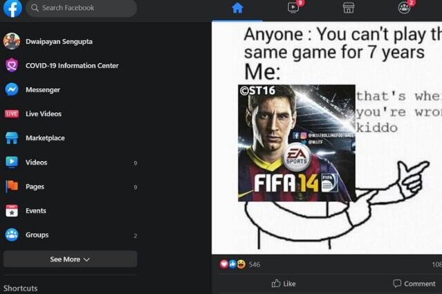
Task: Open the Pages flag icon
Action: coord(12,186)
